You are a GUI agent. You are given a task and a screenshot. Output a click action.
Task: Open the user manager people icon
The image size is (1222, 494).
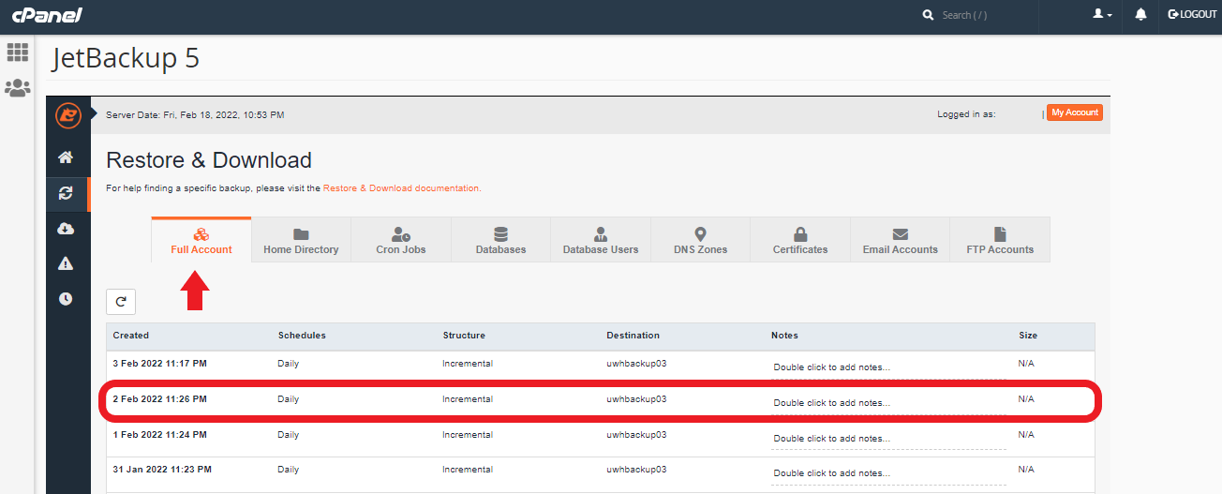click(18, 88)
